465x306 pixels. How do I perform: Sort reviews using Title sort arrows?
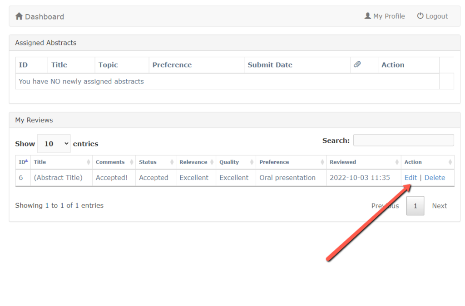click(x=89, y=162)
